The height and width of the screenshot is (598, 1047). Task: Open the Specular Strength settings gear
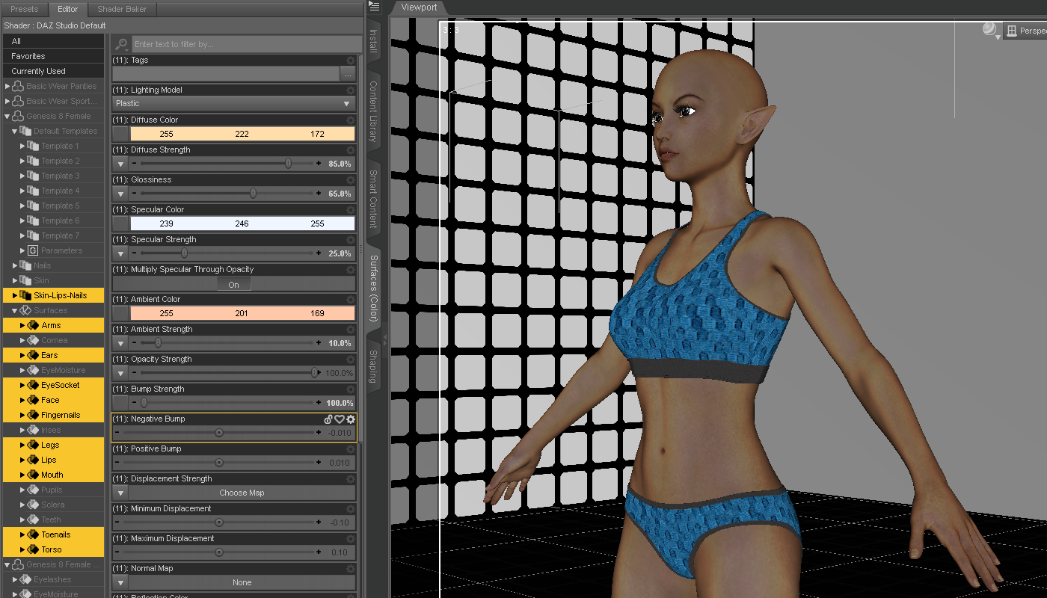(351, 240)
